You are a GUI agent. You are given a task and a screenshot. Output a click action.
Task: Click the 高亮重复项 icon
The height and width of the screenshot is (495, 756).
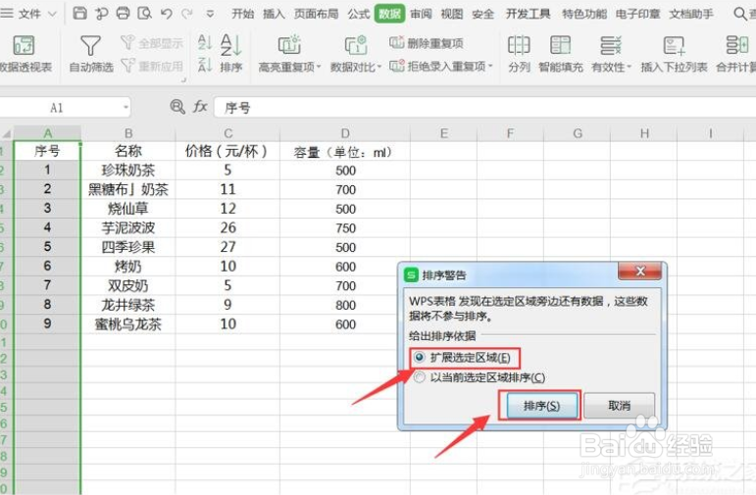pos(289,45)
